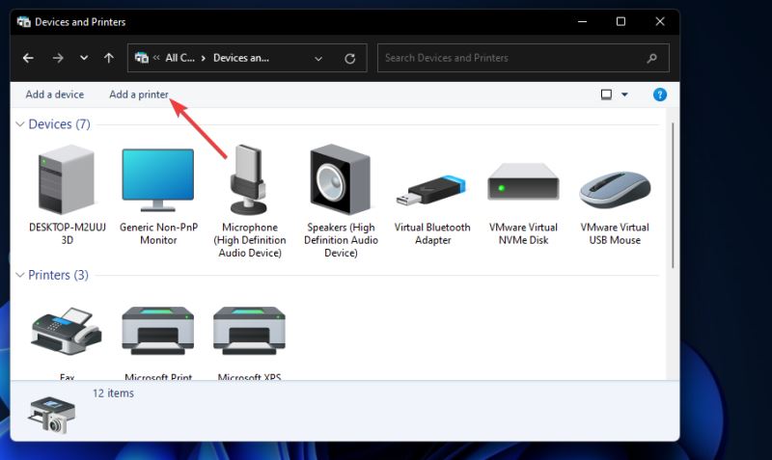Select the VMware Virtual USB Mouse icon
Viewport: 772px width, 460px height.
pyautogui.click(x=615, y=183)
